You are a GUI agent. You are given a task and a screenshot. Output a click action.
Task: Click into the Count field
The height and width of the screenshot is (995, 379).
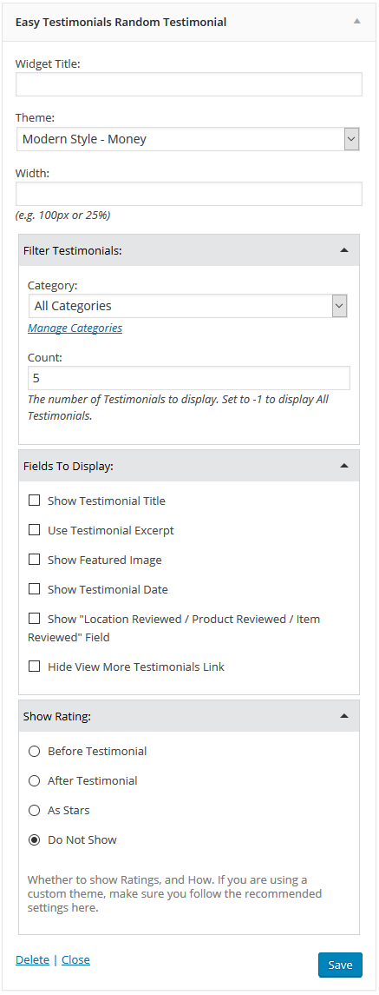tap(189, 378)
